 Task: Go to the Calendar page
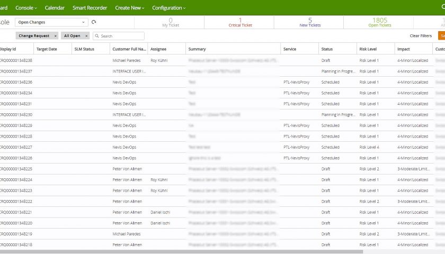click(x=55, y=8)
